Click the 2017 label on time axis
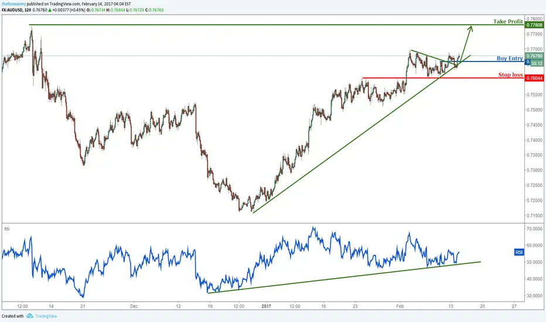 click(266, 306)
